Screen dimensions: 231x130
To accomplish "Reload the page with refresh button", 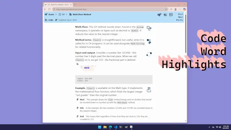I will (x=49, y=9).
